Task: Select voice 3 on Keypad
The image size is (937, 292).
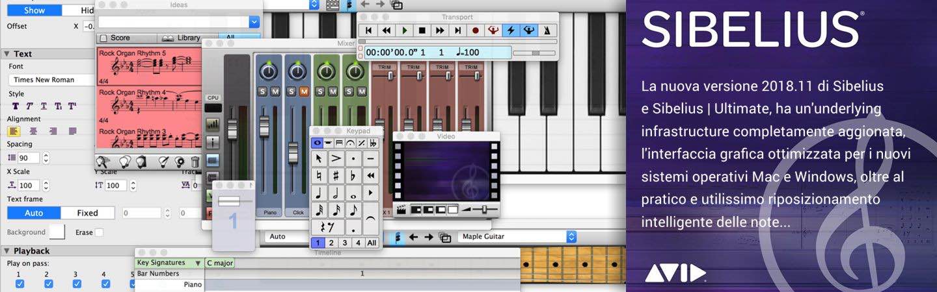Action: 345,243
